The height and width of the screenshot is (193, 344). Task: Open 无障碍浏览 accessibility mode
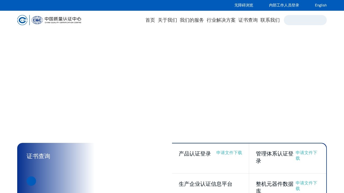[x=244, y=5]
